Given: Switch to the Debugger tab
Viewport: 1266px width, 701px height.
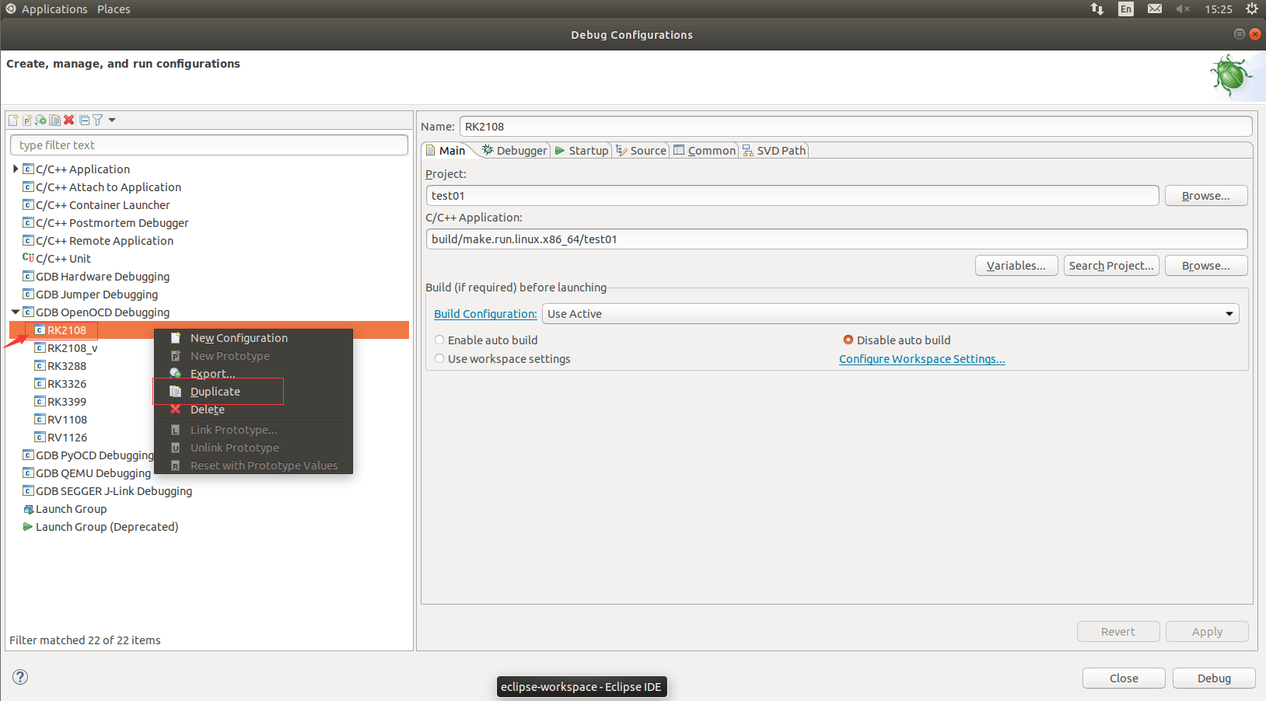Looking at the screenshot, I should (x=515, y=151).
